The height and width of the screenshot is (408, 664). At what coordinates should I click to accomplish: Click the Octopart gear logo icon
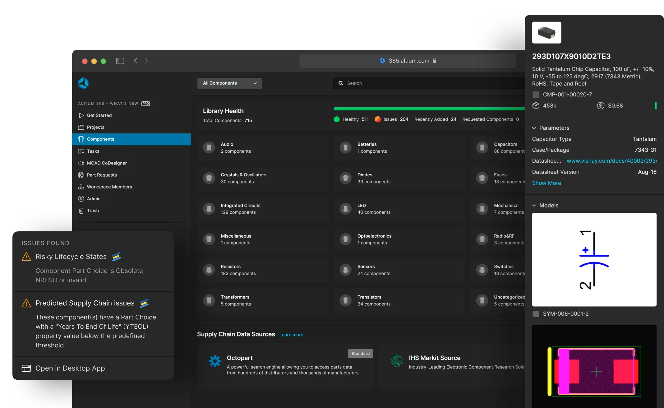click(x=215, y=361)
